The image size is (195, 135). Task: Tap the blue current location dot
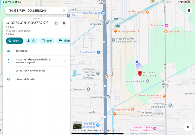click(x=137, y=62)
